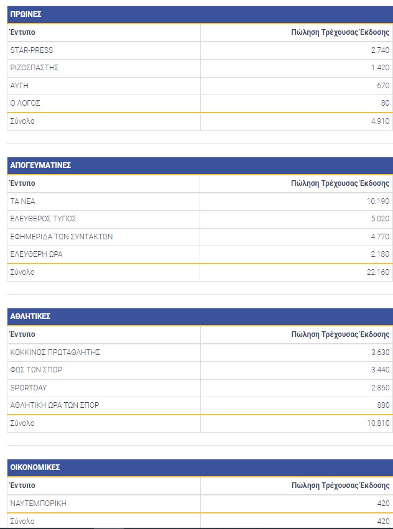Screen dimensions: 393x529
Task: Select the SPORTDAY row
Action: tap(29, 387)
